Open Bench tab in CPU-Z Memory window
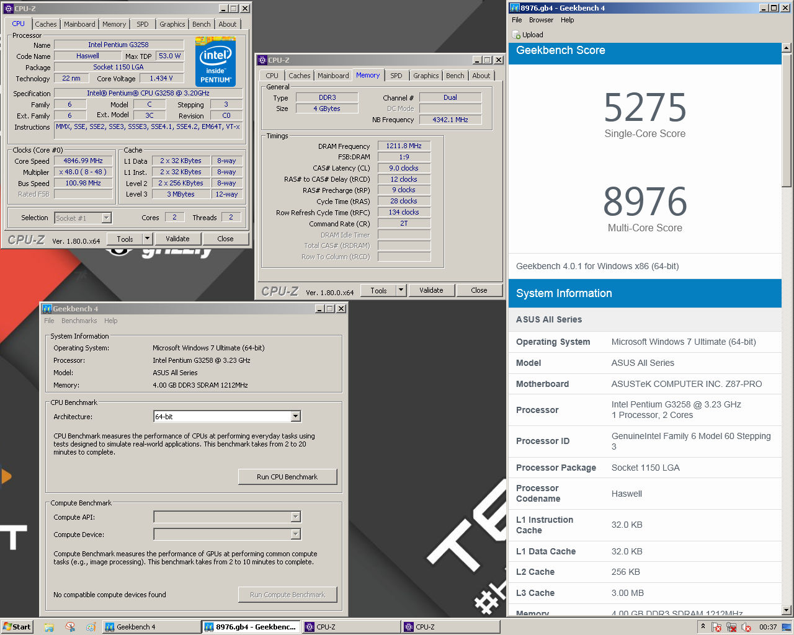 coord(455,76)
